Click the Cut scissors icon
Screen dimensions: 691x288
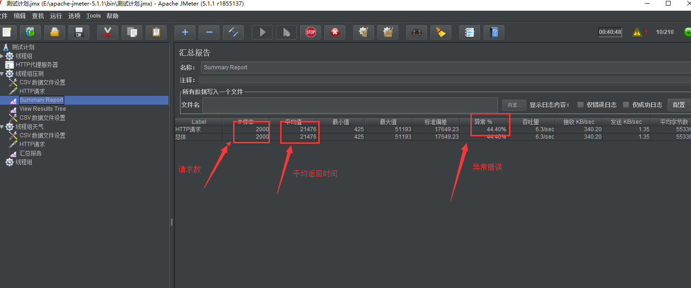click(x=107, y=32)
